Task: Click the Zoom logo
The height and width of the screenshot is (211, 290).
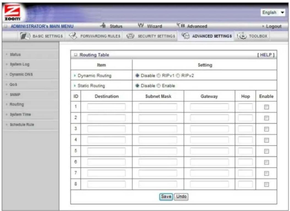Action: tap(12, 13)
